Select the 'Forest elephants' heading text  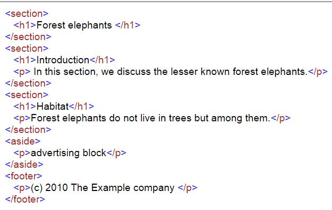(x=74, y=25)
